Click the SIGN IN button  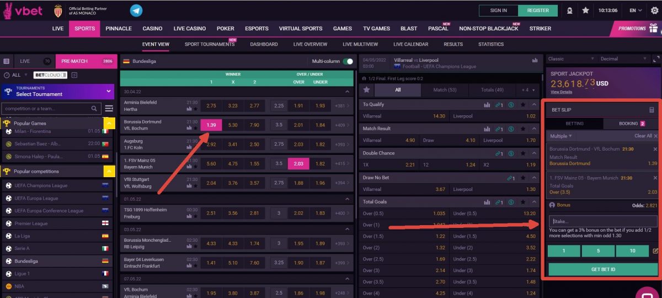tap(499, 10)
